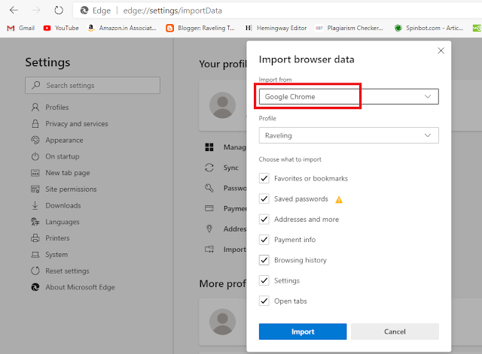Expand the Import from Google Chrome dropdown
Screen dimensions: 482x354
pos(349,97)
